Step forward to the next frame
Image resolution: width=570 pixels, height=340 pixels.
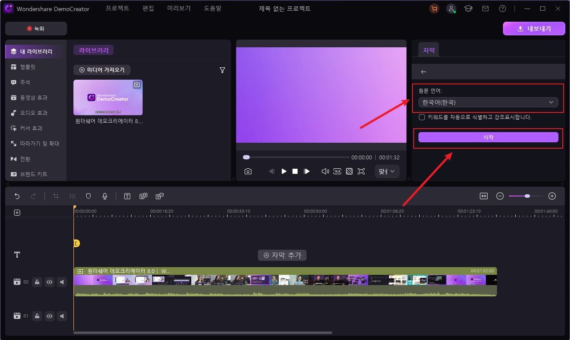[x=307, y=171]
